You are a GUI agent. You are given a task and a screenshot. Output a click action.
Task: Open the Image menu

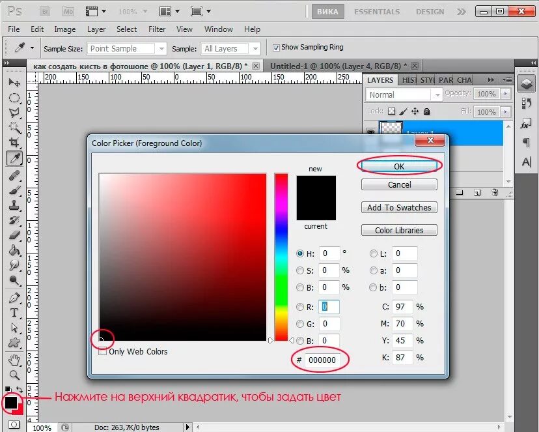[65, 29]
